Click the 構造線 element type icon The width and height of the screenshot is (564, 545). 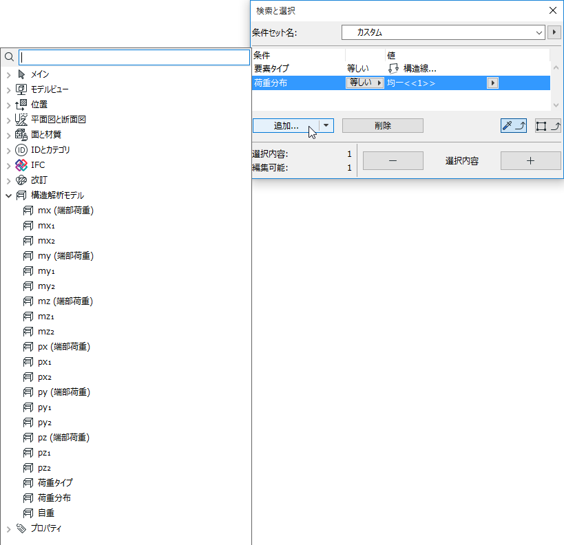click(393, 68)
